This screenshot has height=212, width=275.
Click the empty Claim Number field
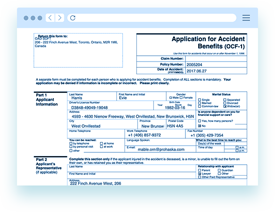coord(216,59)
